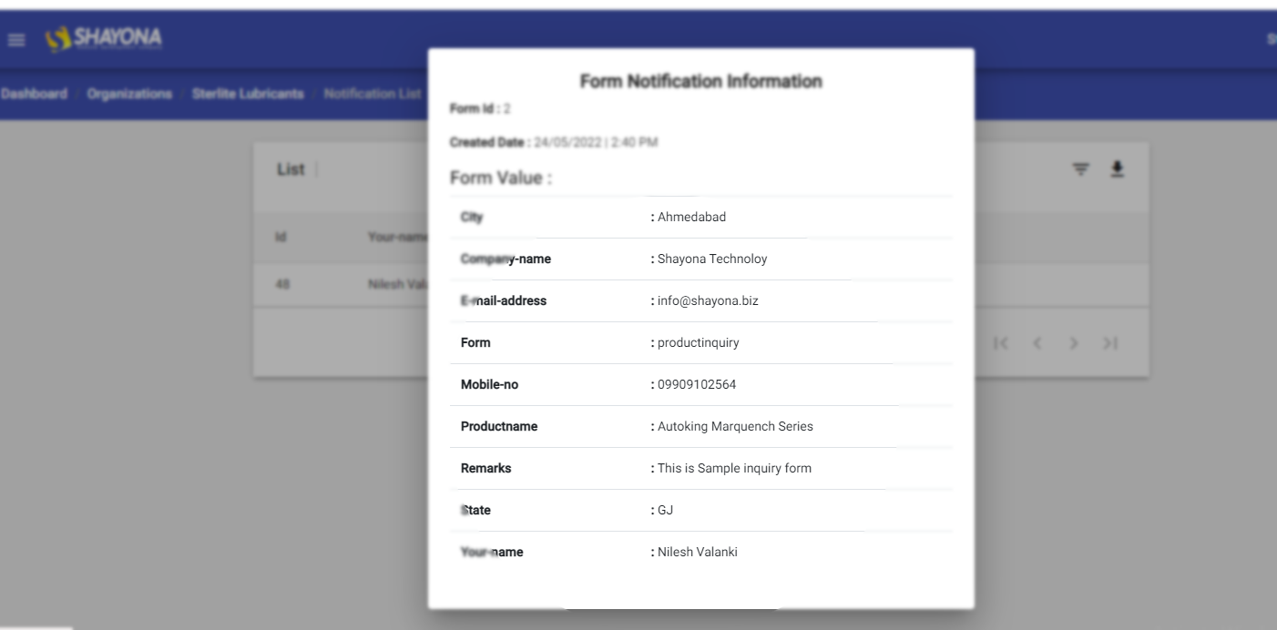Navigate to Dashboard breadcrumb
The height and width of the screenshot is (630, 1277).
click(34, 95)
